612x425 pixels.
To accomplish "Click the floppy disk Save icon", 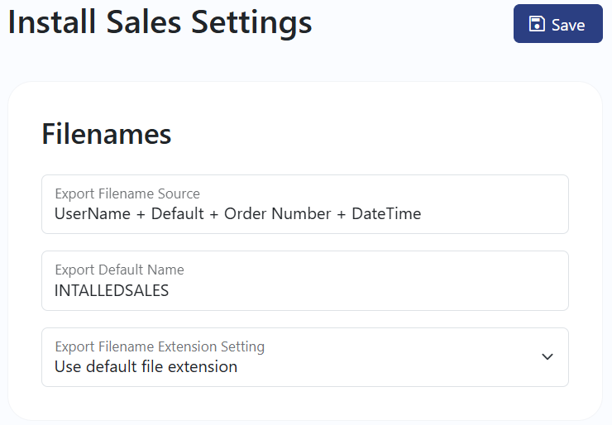I will click(537, 24).
